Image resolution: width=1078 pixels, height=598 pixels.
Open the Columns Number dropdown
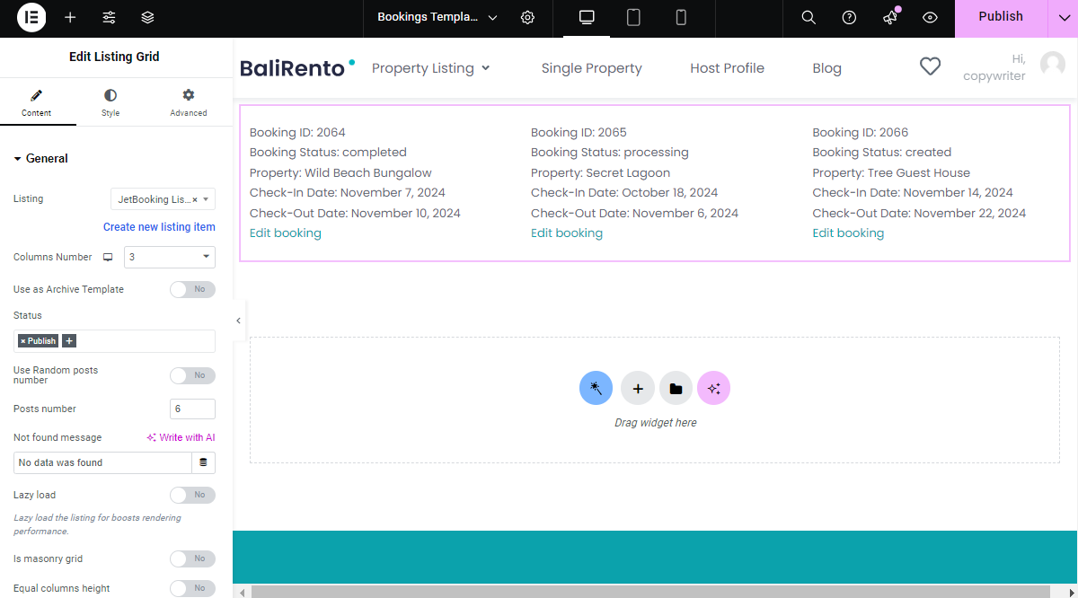(x=169, y=257)
